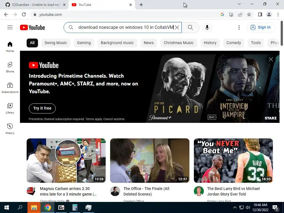Open Prime Larry Bird channel avatar

pyautogui.click(x=199, y=191)
